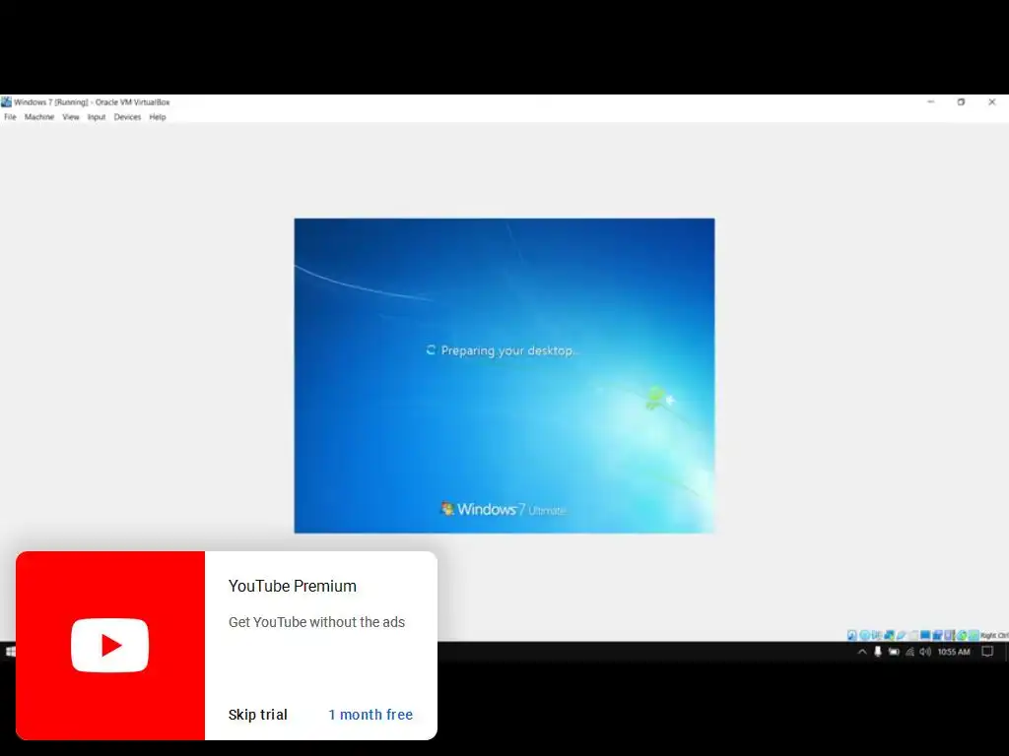Click the Right Ctrl host key label
Viewport: 1009px width, 756px height.
(x=995, y=635)
